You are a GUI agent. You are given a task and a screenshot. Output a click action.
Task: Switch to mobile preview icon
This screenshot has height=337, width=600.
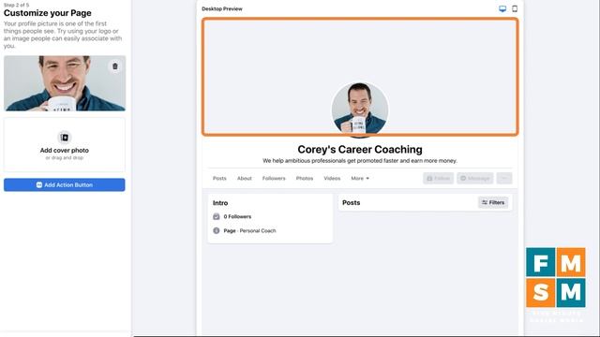point(515,8)
